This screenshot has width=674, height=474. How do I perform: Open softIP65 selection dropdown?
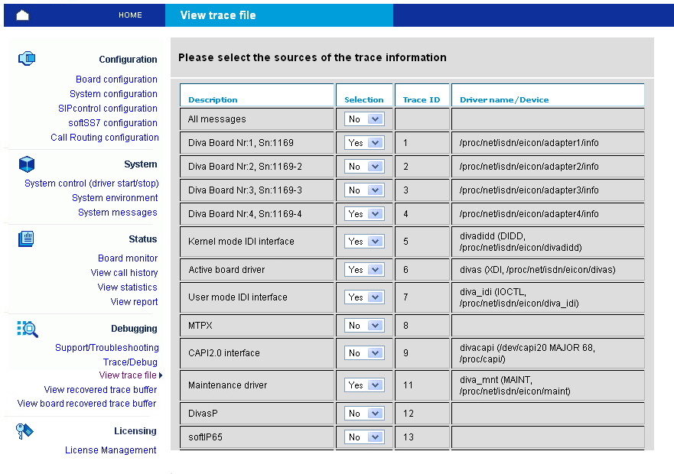[364, 437]
